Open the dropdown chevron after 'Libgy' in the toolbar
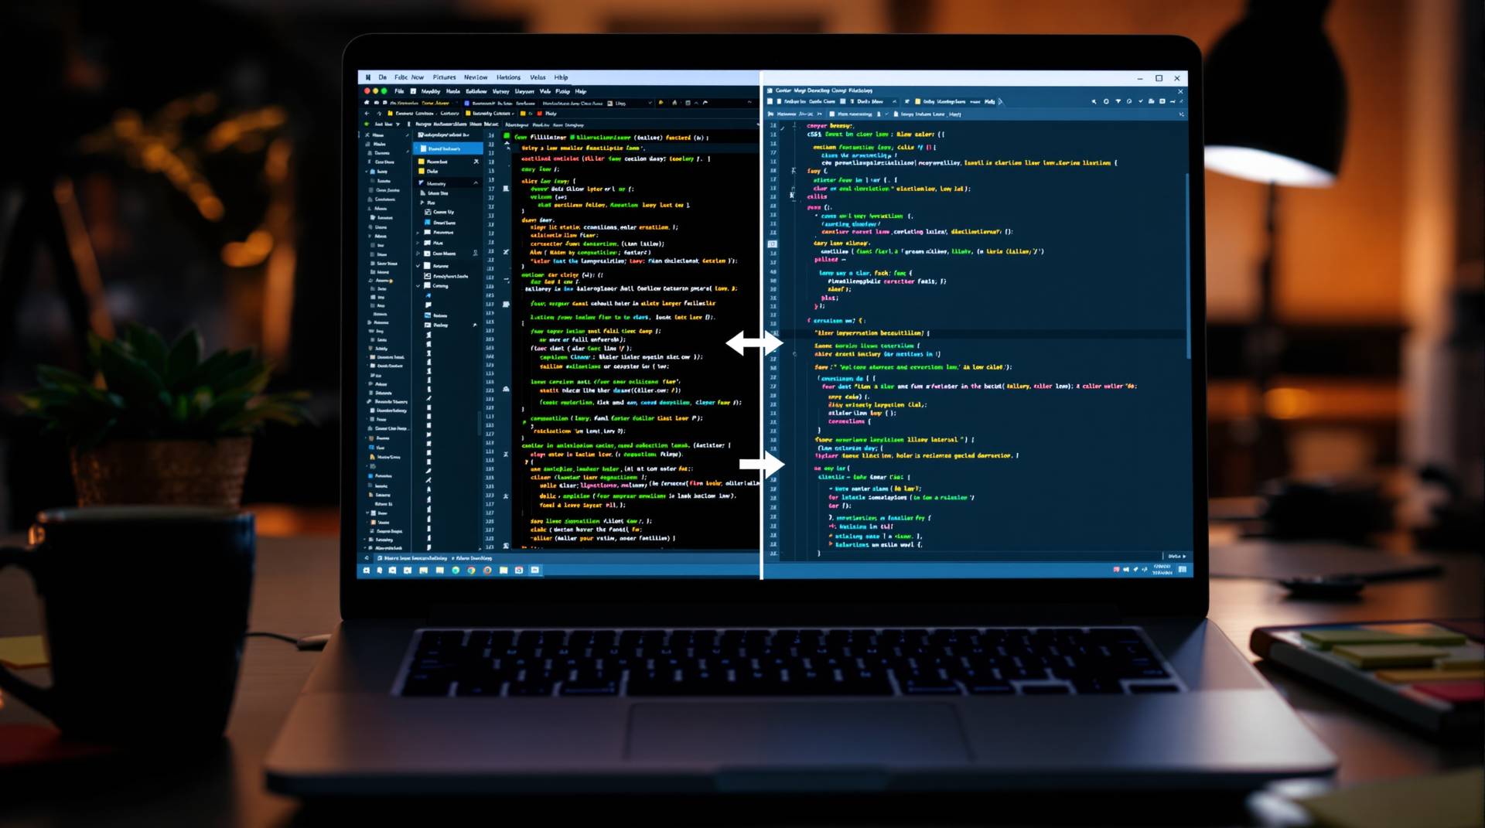 click(650, 103)
